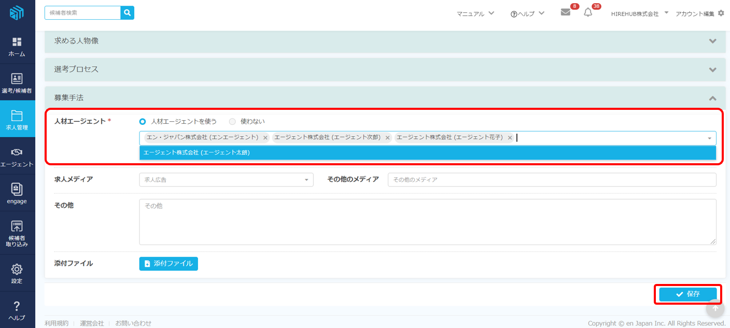Click the 保存 button
Image resolution: width=730 pixels, height=328 pixels.
coord(687,294)
